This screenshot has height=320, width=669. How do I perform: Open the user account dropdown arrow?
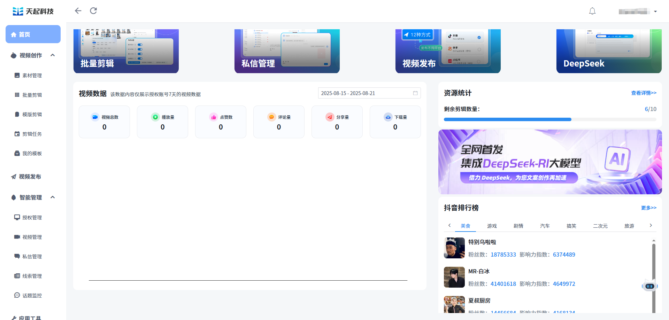(655, 11)
